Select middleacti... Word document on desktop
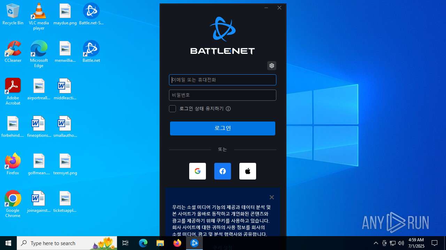The height and width of the screenshot is (250, 446). tap(65, 90)
